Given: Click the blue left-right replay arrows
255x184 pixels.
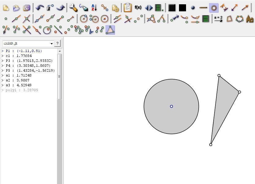Looking at the screenshot, I should [149, 8].
